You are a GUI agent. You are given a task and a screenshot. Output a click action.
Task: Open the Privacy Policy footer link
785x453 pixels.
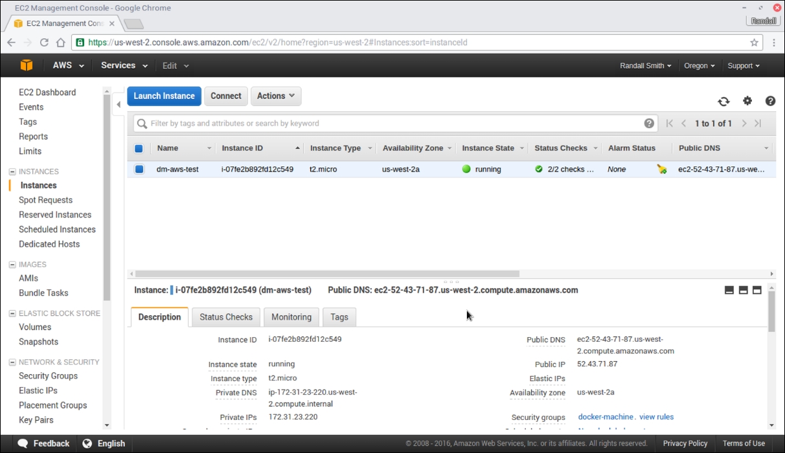(x=685, y=443)
